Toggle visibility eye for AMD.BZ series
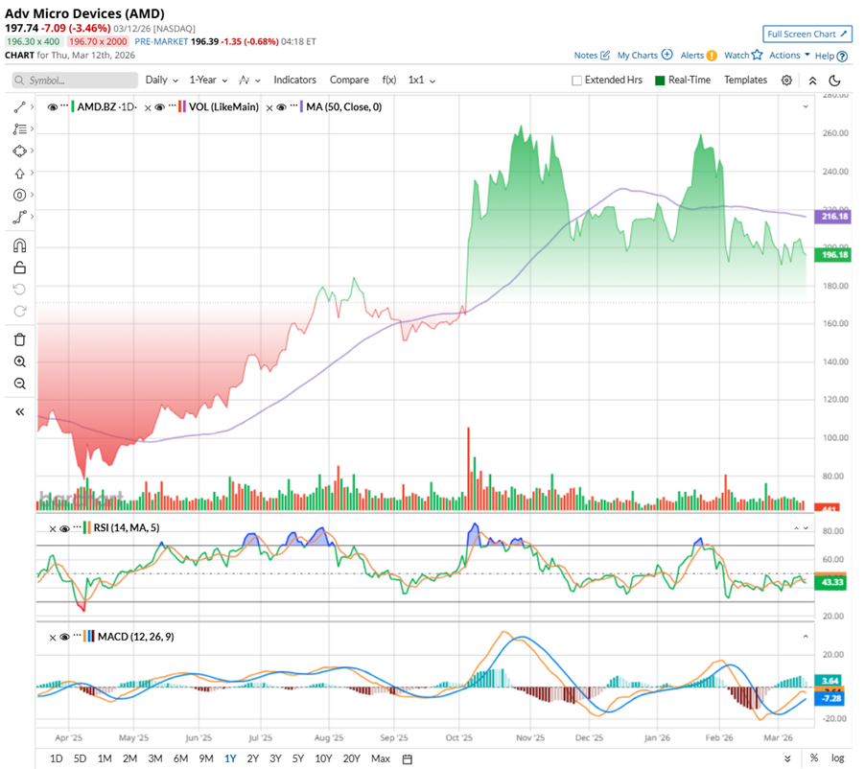Screen dimensions: 865x769 pos(53,107)
